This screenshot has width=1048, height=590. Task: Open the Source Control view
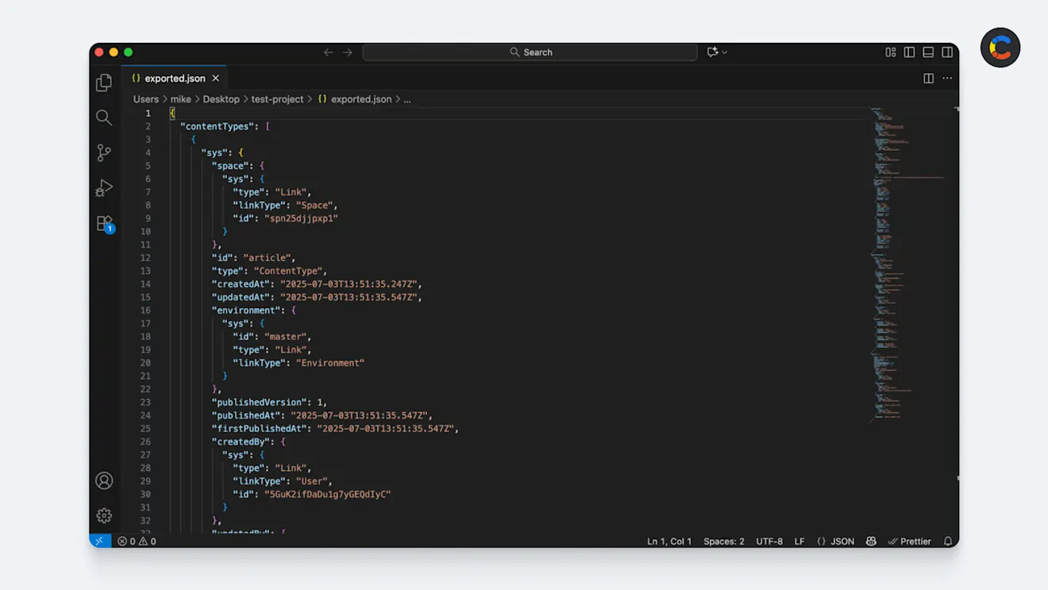pos(103,152)
